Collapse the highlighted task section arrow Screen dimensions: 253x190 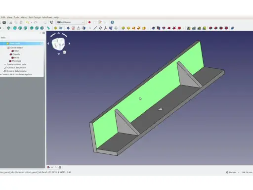click(x=42, y=44)
